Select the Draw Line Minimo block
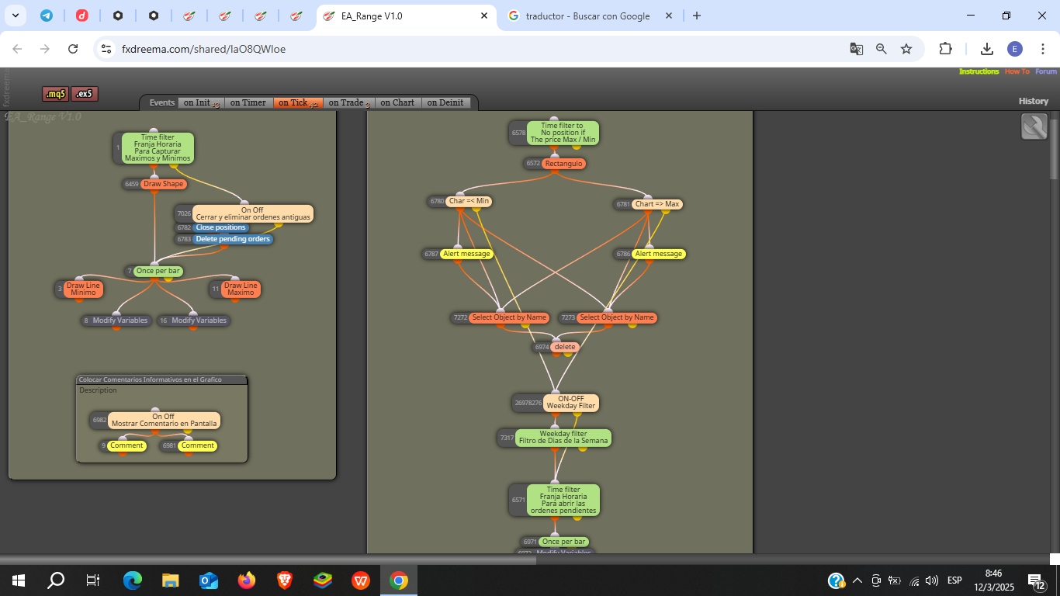The height and width of the screenshot is (596, 1060). click(x=83, y=289)
